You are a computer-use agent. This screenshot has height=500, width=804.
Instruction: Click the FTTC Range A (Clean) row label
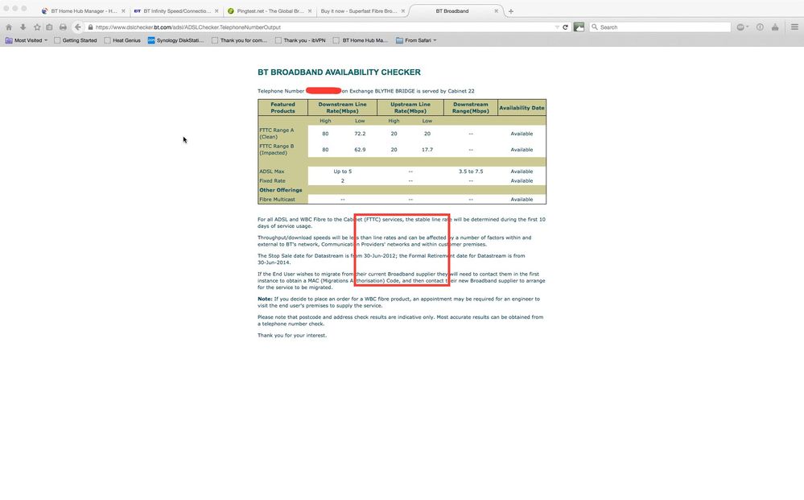pos(277,134)
